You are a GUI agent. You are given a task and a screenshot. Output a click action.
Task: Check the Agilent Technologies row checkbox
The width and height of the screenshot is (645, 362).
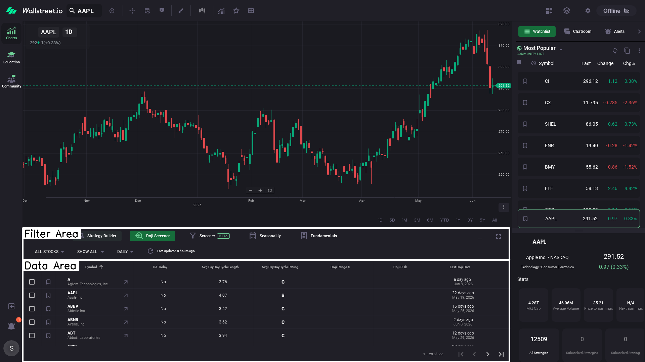(32, 282)
